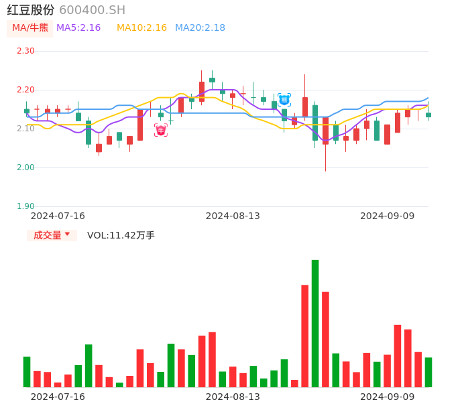Click the VOL:11.42万手 volume readout
This screenshot has height=406, width=460.
(x=121, y=235)
